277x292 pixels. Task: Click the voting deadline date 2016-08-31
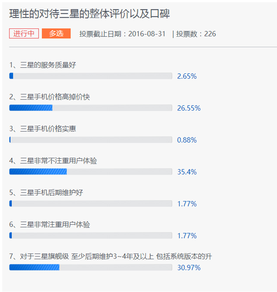point(146,34)
